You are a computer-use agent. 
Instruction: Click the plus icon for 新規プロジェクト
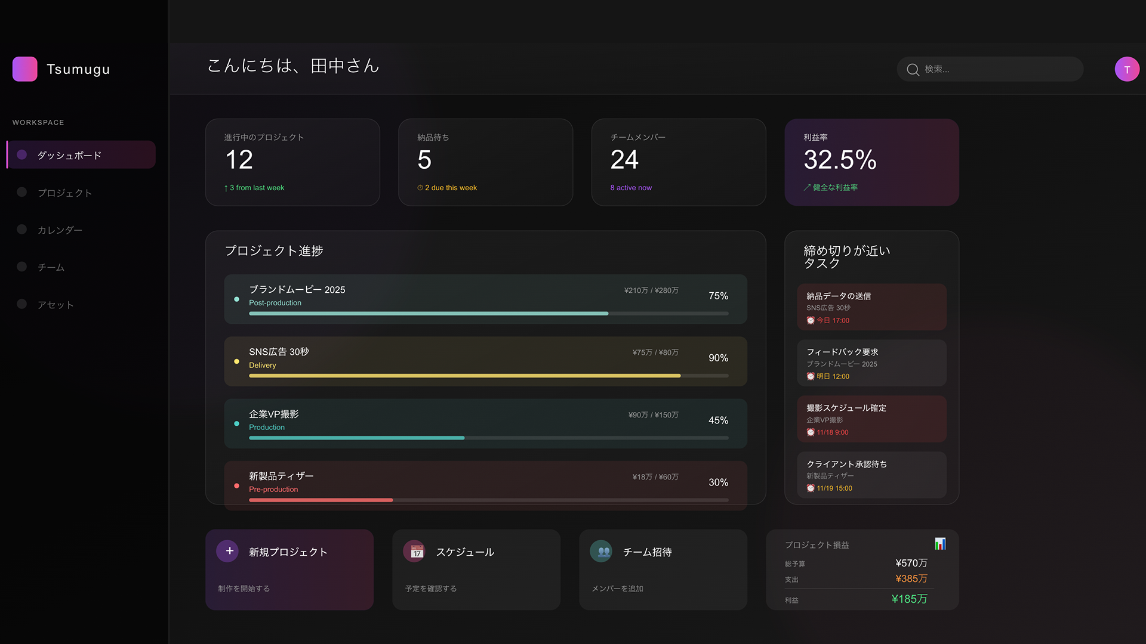coord(228,551)
